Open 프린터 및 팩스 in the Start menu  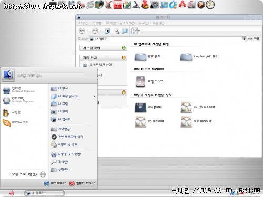(64, 144)
